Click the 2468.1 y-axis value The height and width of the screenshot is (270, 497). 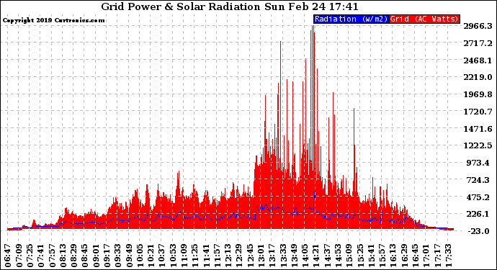click(478, 60)
